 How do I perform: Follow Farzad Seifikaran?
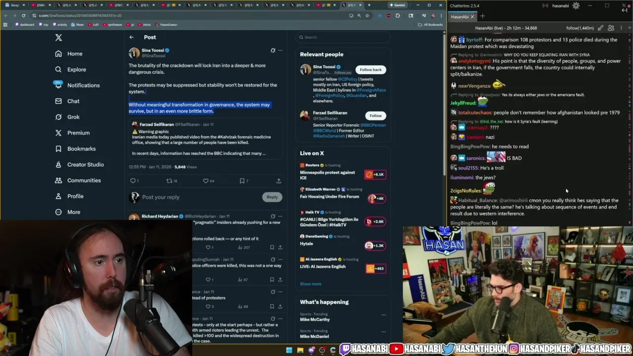pyautogui.click(x=375, y=116)
